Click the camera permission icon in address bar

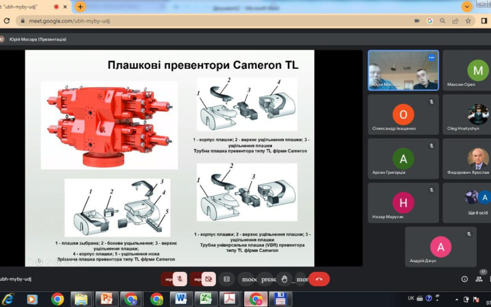417,21
